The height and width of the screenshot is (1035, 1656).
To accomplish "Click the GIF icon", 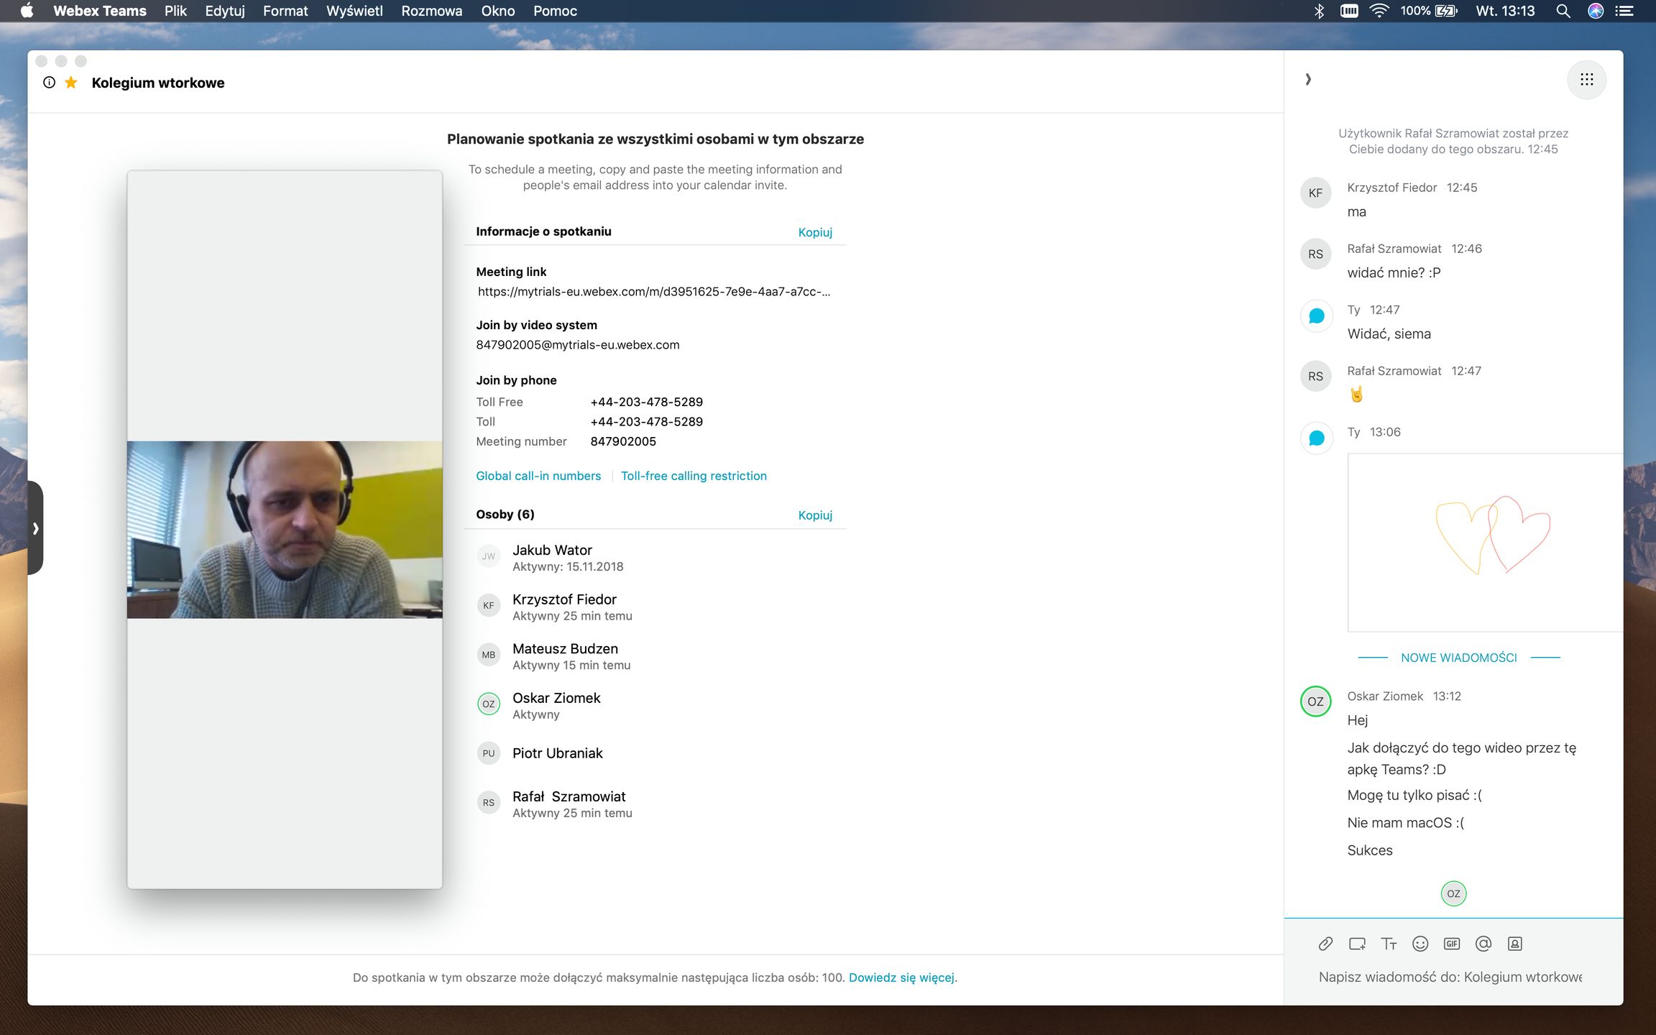I will point(1452,944).
